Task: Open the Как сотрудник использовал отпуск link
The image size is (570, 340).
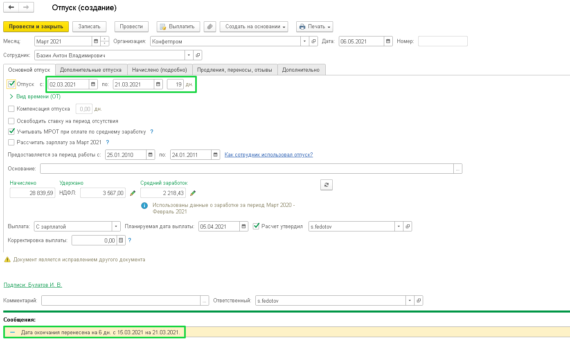Action: coord(269,154)
